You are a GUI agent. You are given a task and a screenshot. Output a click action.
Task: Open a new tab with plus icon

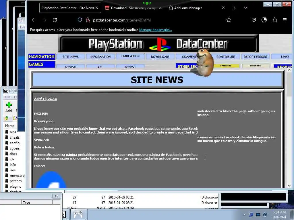234,8
